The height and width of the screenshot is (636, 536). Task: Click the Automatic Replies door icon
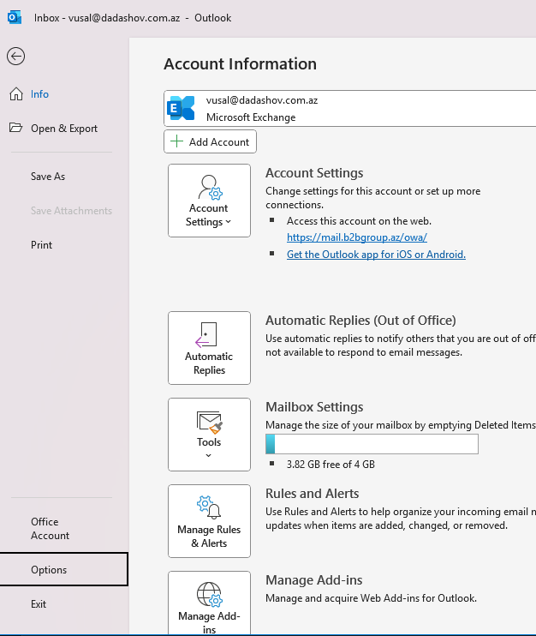coord(206,335)
